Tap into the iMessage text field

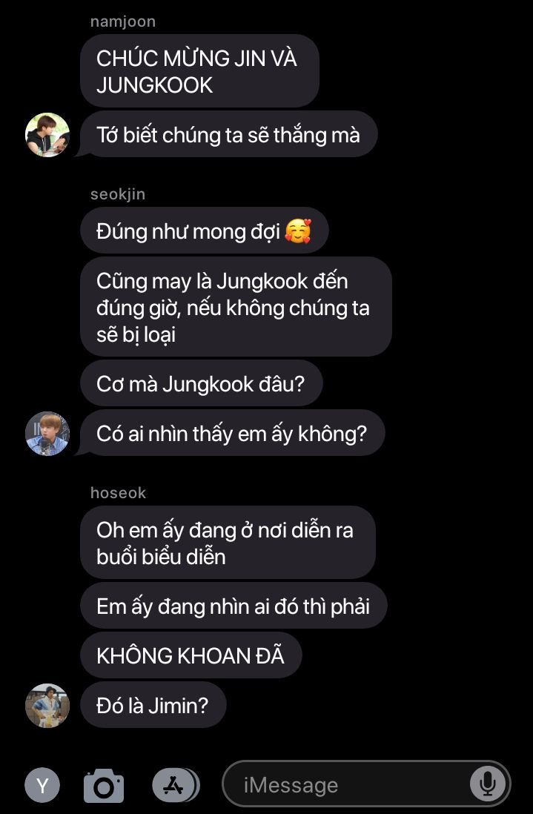[x=366, y=784]
